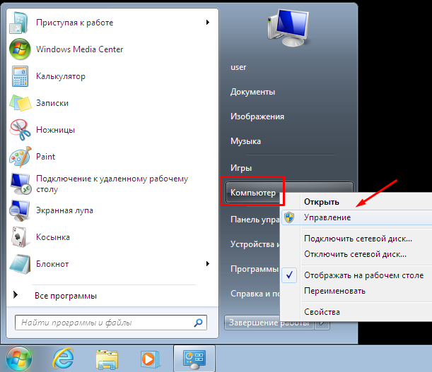The height and width of the screenshot is (372, 432).
Task: Switch to the active Control Panel taskbar button
Action: click(194, 359)
